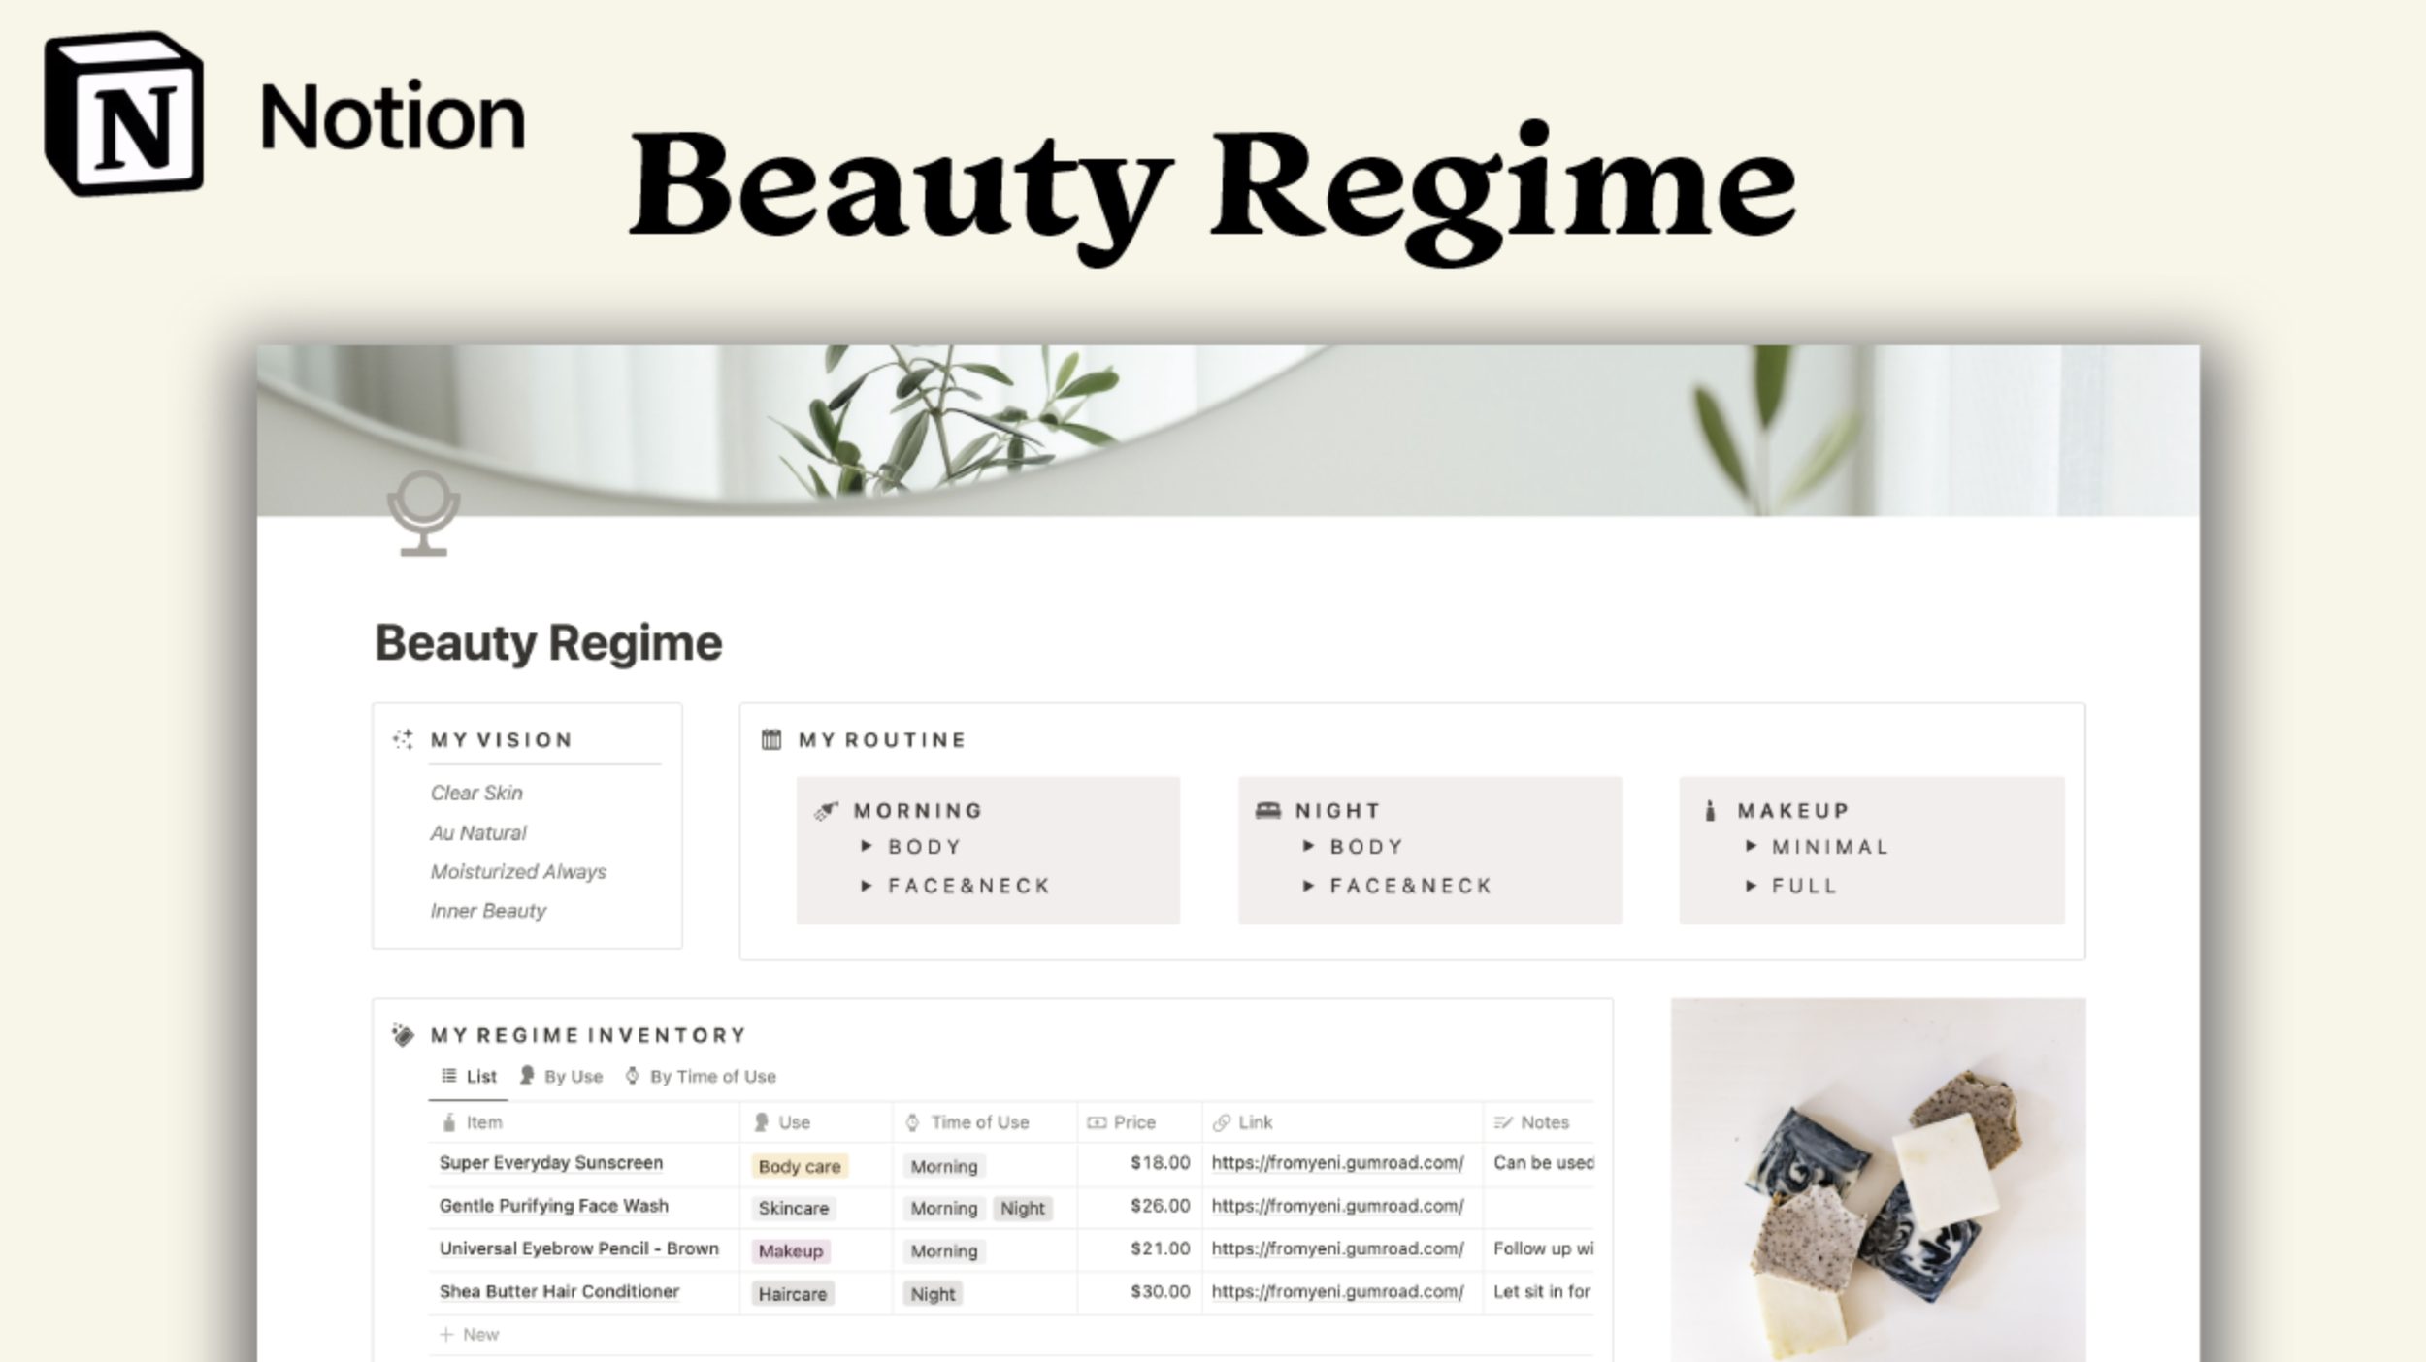Open Gentle Purifying Face Wash item
2426x1362 pixels.
tap(554, 1206)
